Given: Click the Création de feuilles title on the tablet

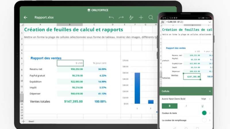Looking at the screenshot, I should pos(74,30).
